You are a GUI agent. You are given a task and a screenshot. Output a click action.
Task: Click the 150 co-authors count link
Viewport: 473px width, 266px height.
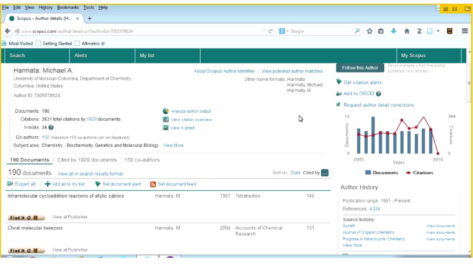point(45,137)
